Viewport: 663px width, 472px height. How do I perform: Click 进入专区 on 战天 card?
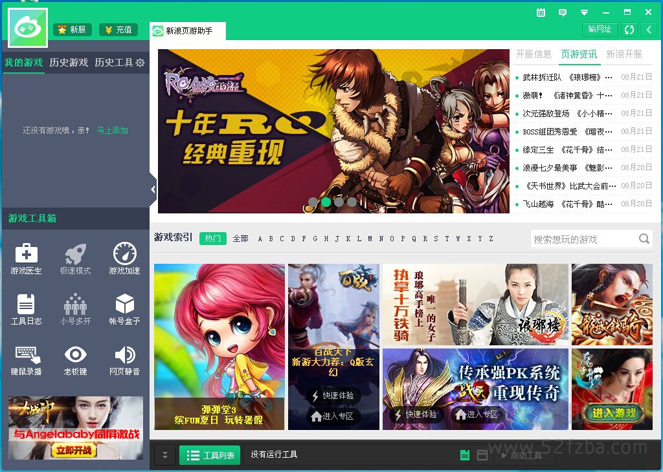click(x=477, y=414)
